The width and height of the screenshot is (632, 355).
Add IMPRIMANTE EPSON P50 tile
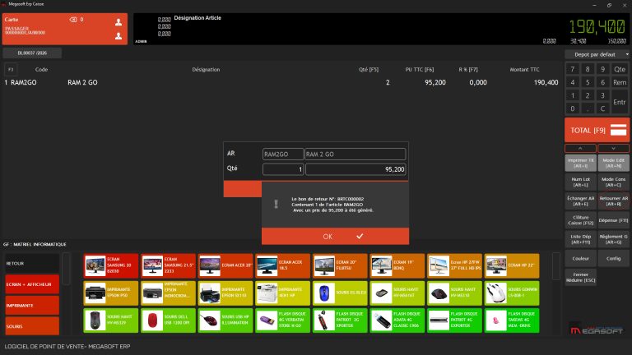(x=111, y=293)
